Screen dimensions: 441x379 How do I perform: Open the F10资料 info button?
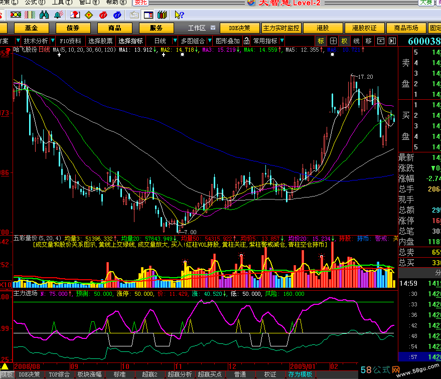point(70,41)
